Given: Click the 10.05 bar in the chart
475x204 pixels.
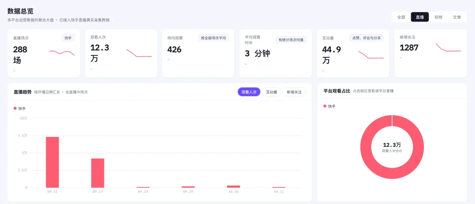Looking at the screenshot, I should 233,186.
